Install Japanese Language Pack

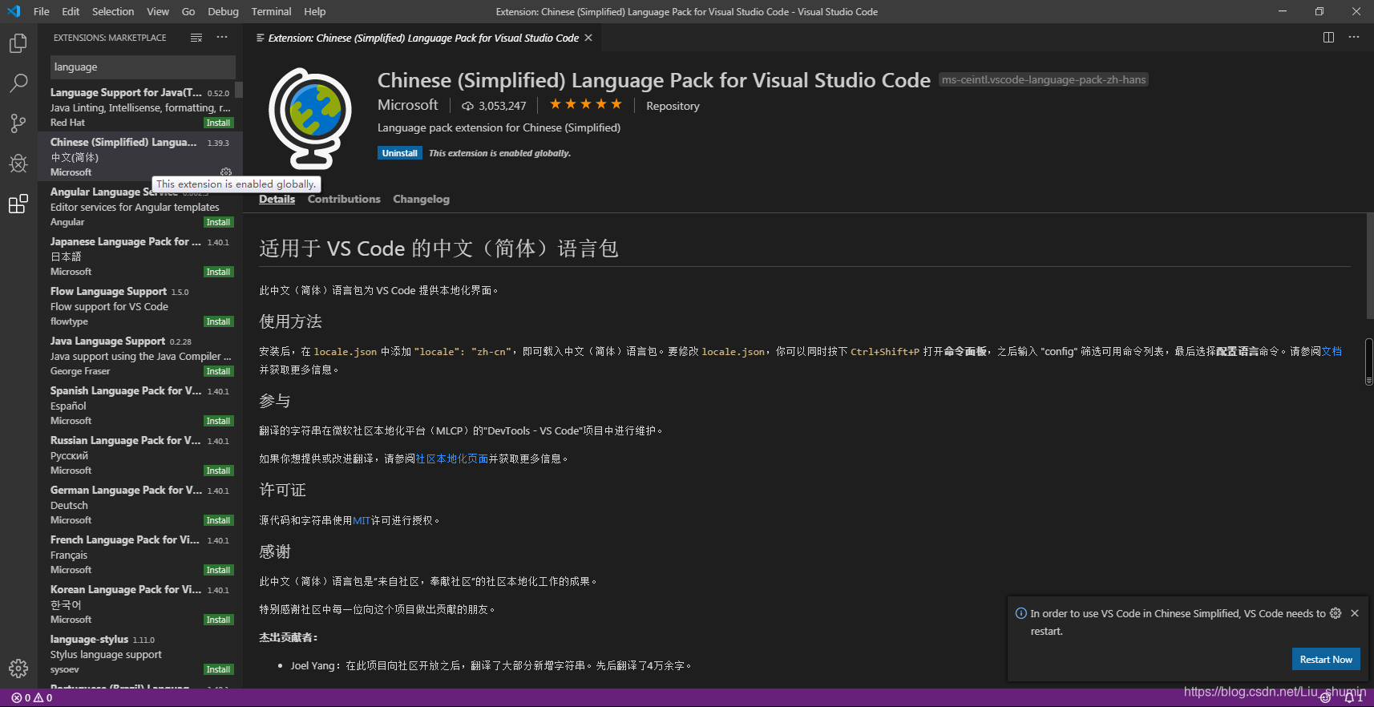[x=218, y=272]
